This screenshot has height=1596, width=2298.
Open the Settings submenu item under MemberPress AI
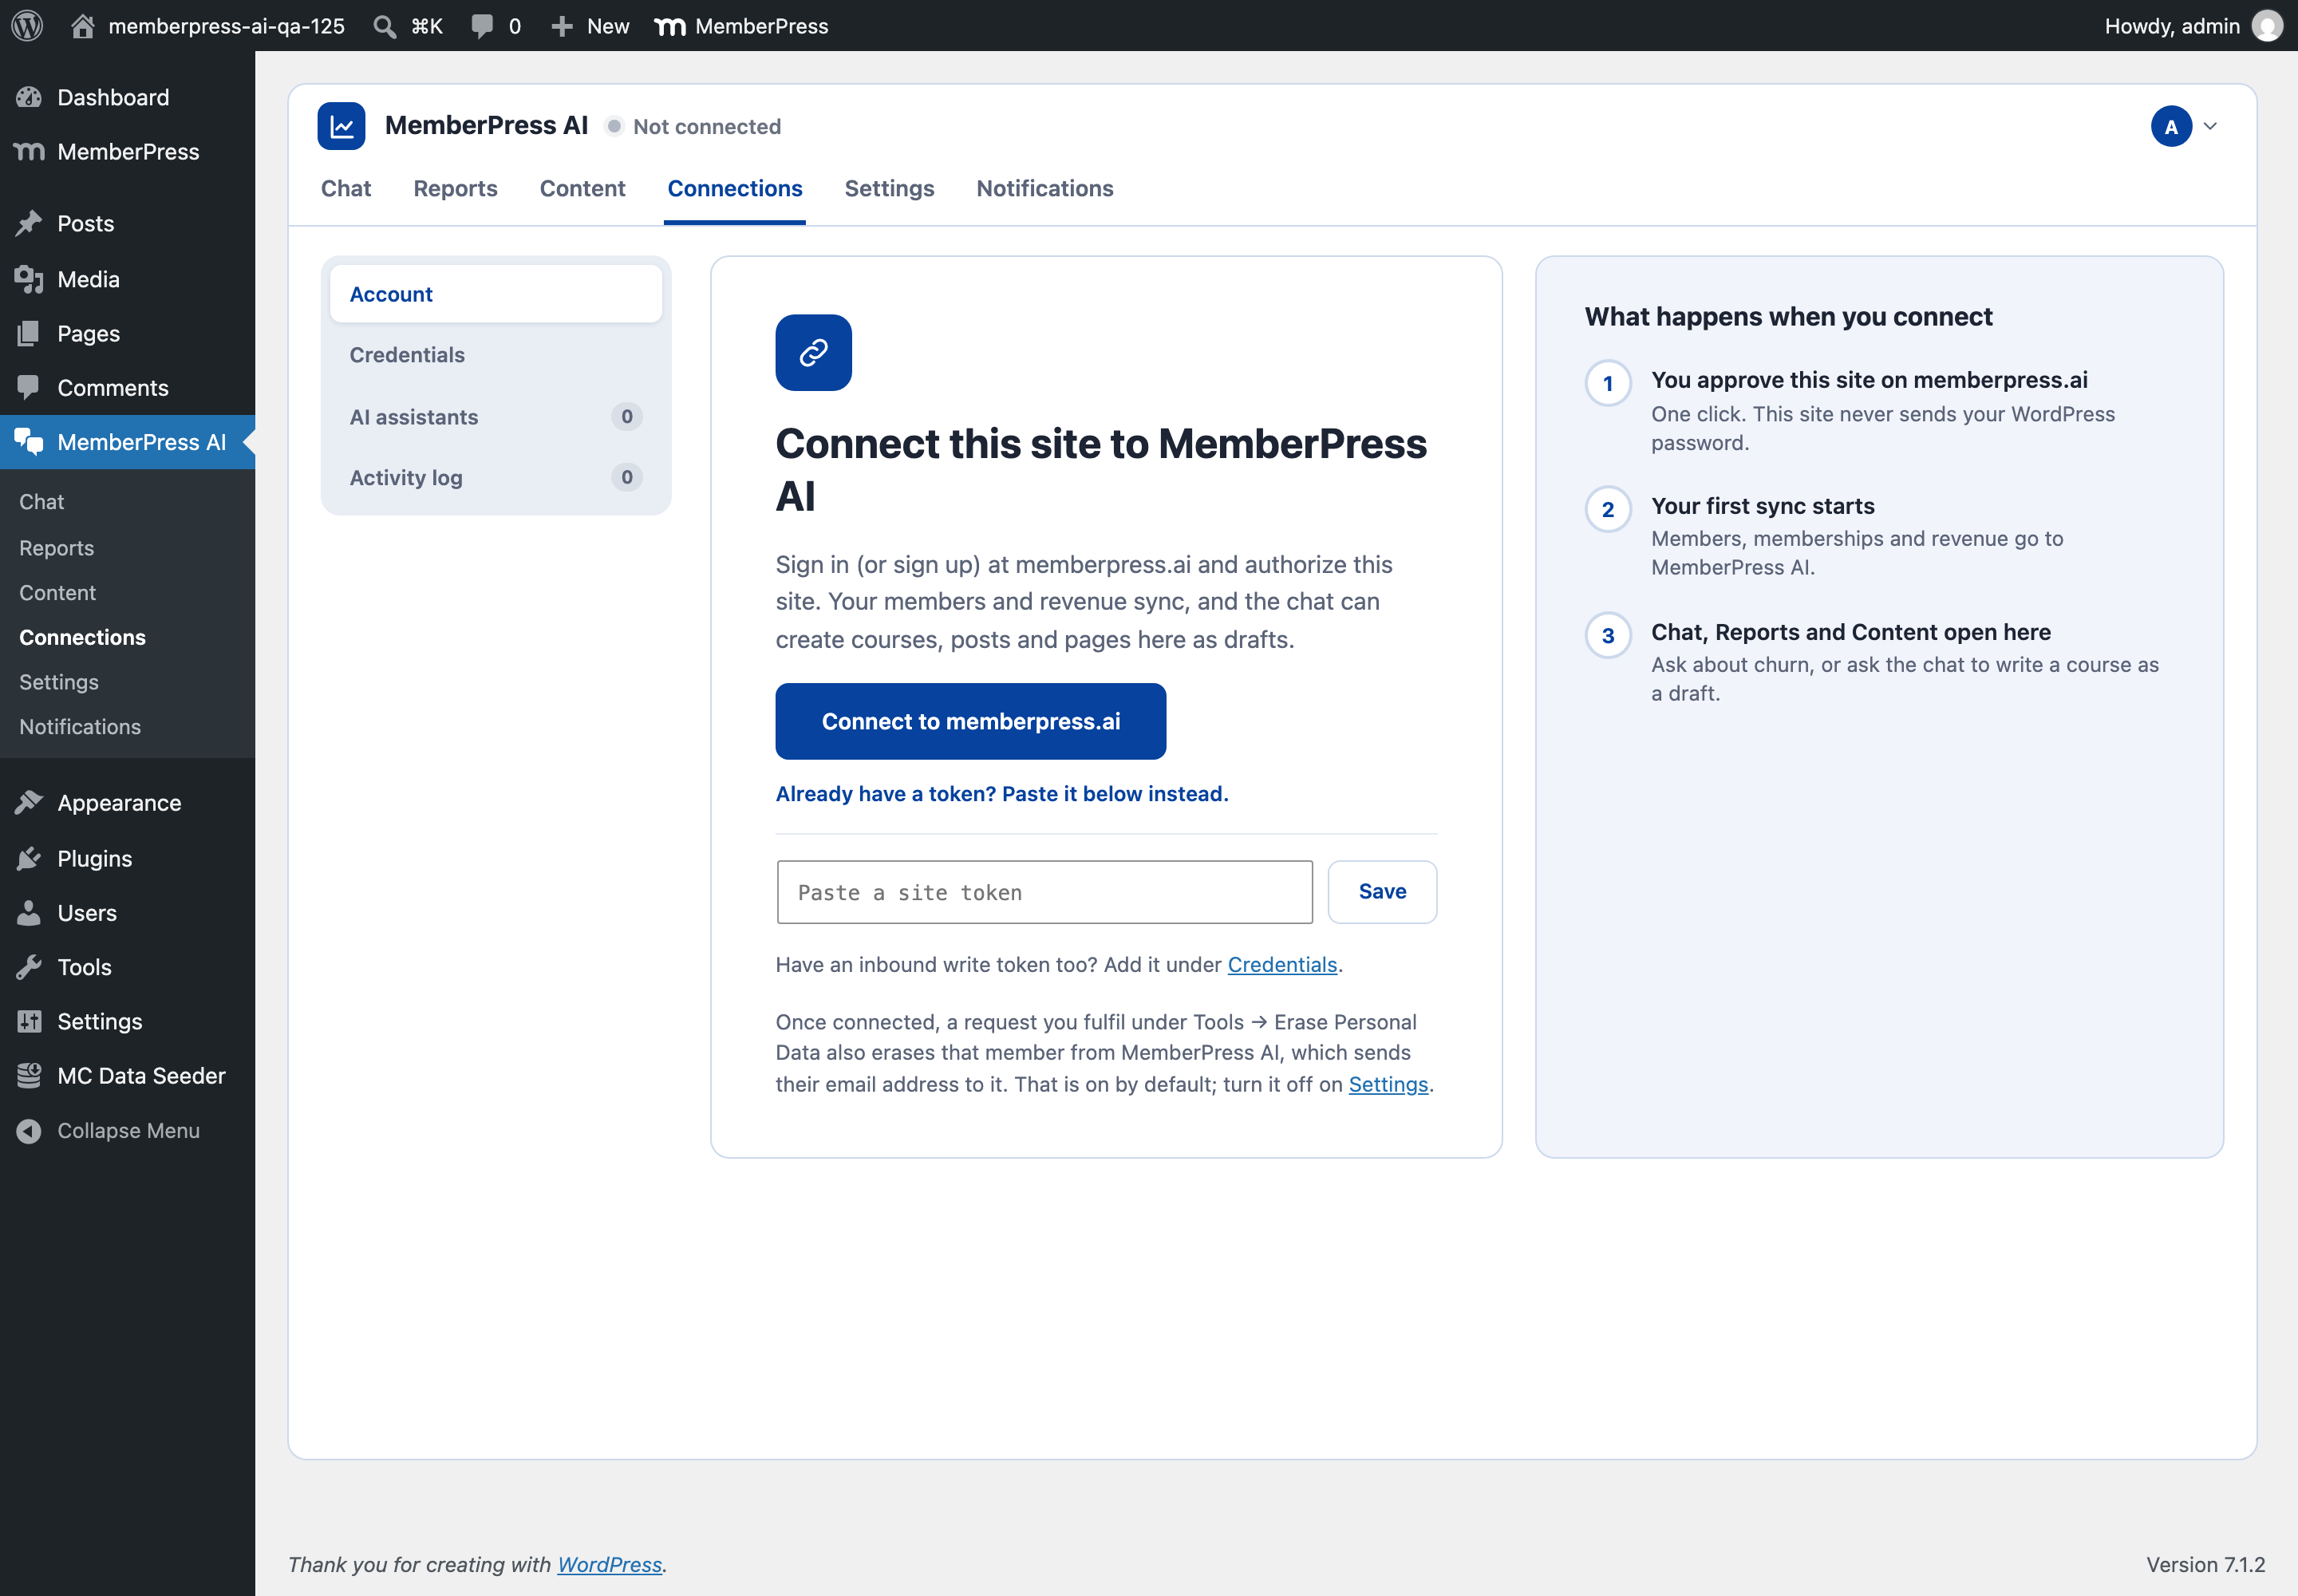pos(59,682)
